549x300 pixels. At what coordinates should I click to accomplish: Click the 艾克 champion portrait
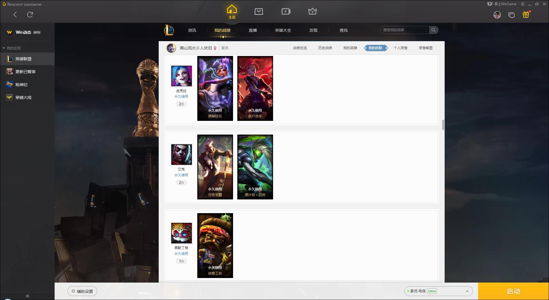pos(182,155)
